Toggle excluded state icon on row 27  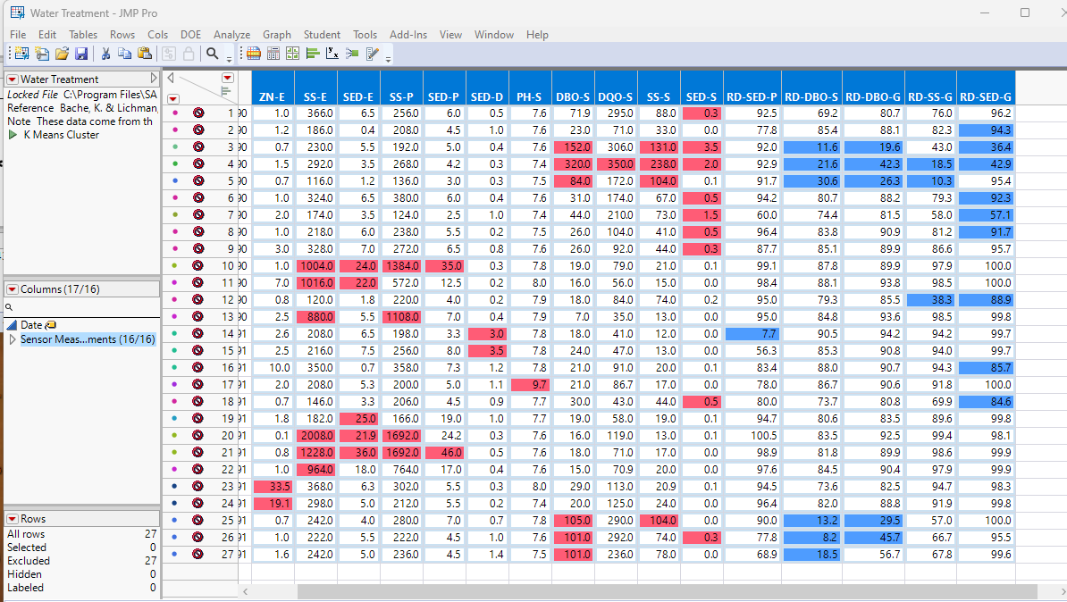(198, 554)
